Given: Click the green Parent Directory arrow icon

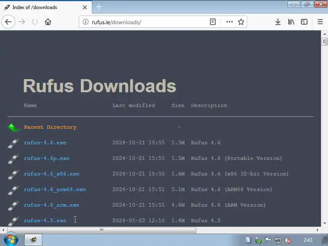Looking at the screenshot, I should pyautogui.click(x=14, y=128).
